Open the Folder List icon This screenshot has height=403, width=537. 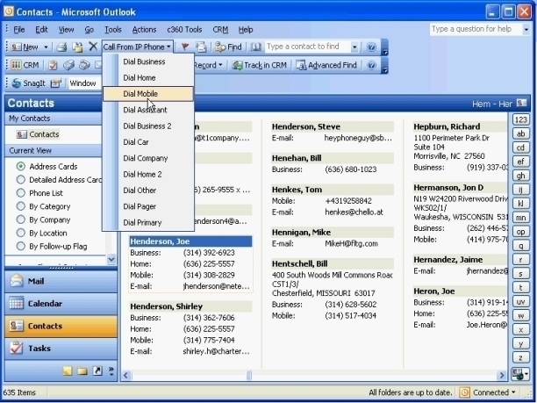click(x=82, y=371)
